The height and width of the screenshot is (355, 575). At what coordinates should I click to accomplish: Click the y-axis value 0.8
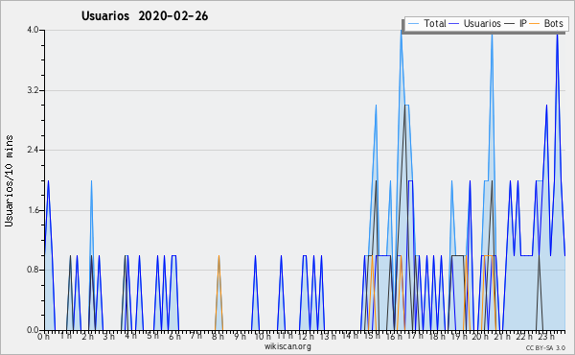[33, 271]
